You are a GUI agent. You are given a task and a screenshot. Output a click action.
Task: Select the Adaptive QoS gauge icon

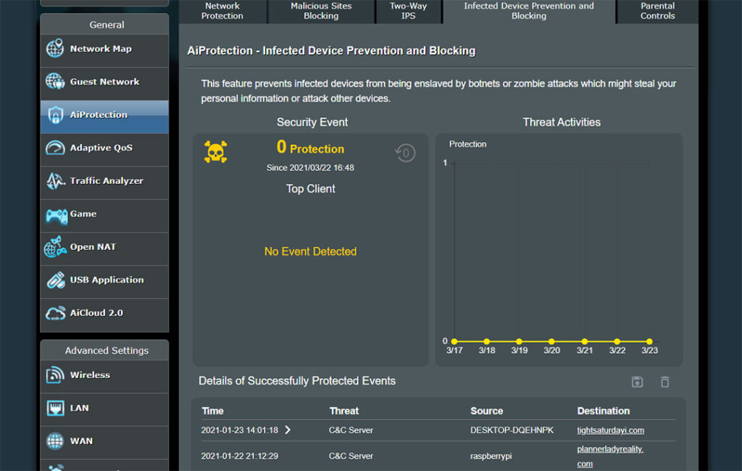click(x=54, y=149)
